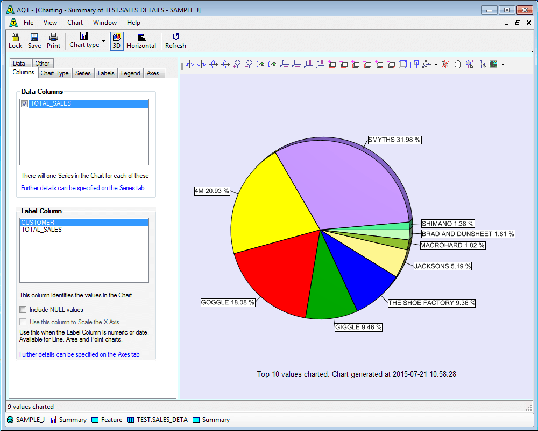Open dropdown arrow next to 3D axes icon
The width and height of the screenshot is (538, 431).
tap(436, 64)
